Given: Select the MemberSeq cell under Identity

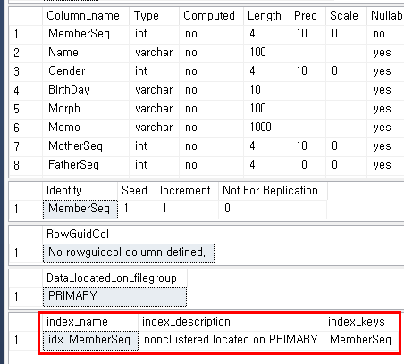Looking at the screenshot, I should (x=80, y=210).
